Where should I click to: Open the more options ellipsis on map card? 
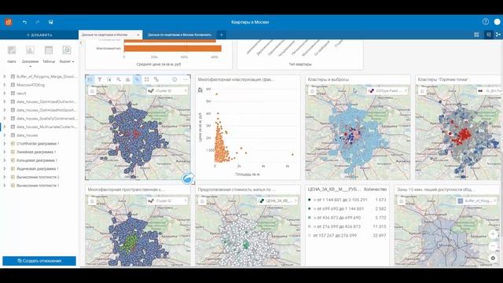pos(185,79)
